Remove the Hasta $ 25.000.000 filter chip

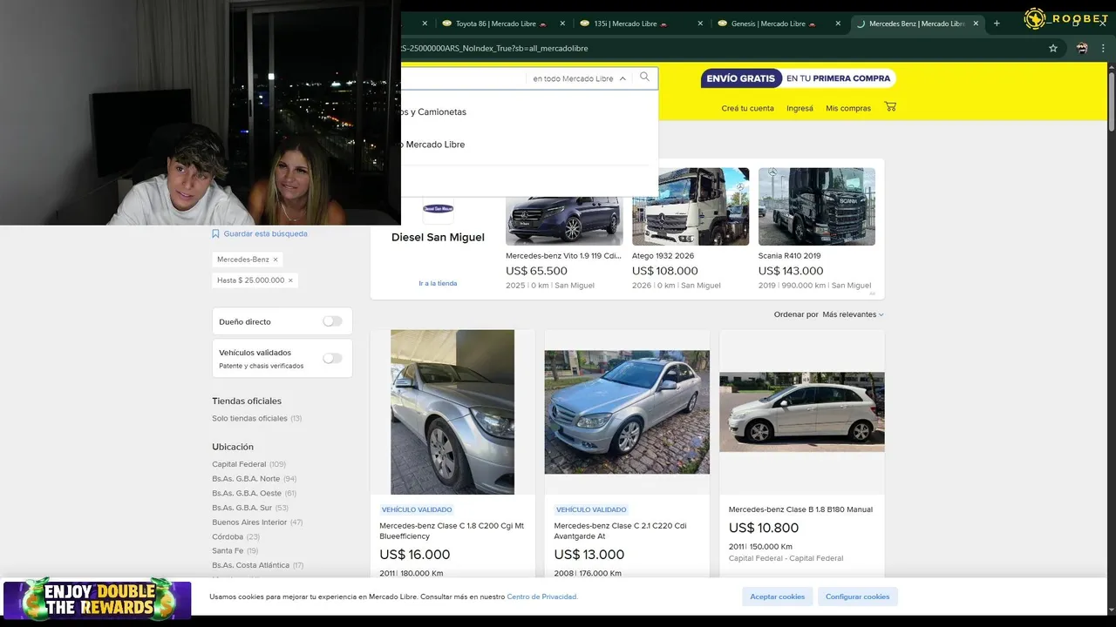(290, 280)
